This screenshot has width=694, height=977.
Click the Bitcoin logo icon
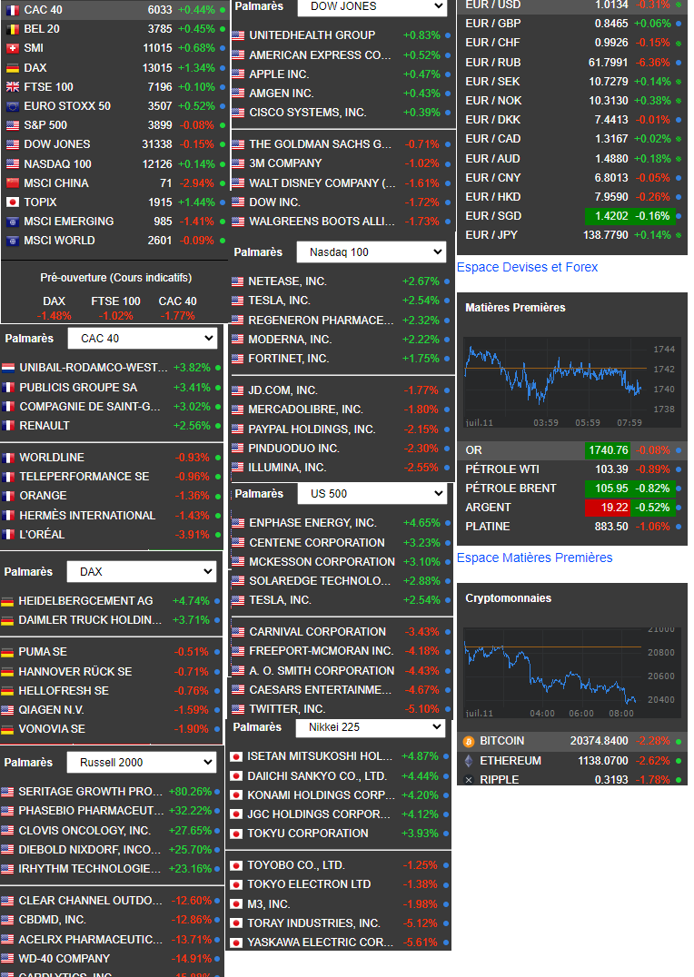tap(469, 742)
